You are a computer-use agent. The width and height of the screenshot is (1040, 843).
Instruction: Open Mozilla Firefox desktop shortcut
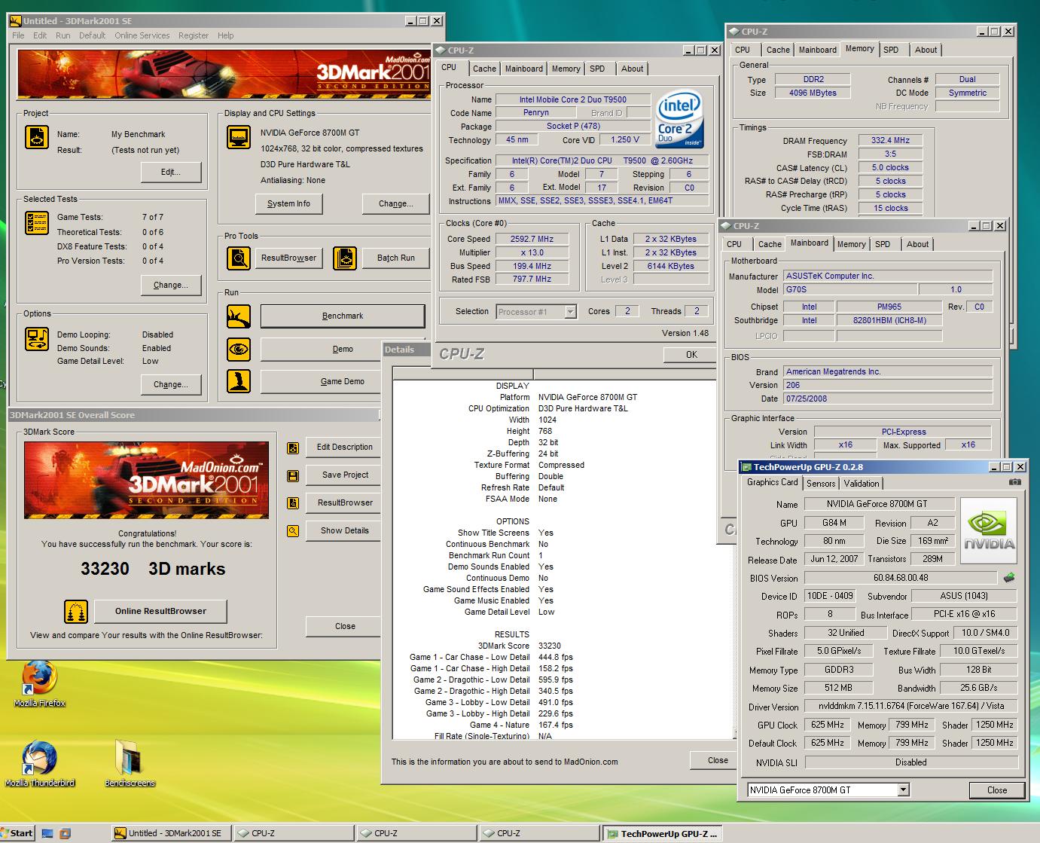click(x=39, y=684)
